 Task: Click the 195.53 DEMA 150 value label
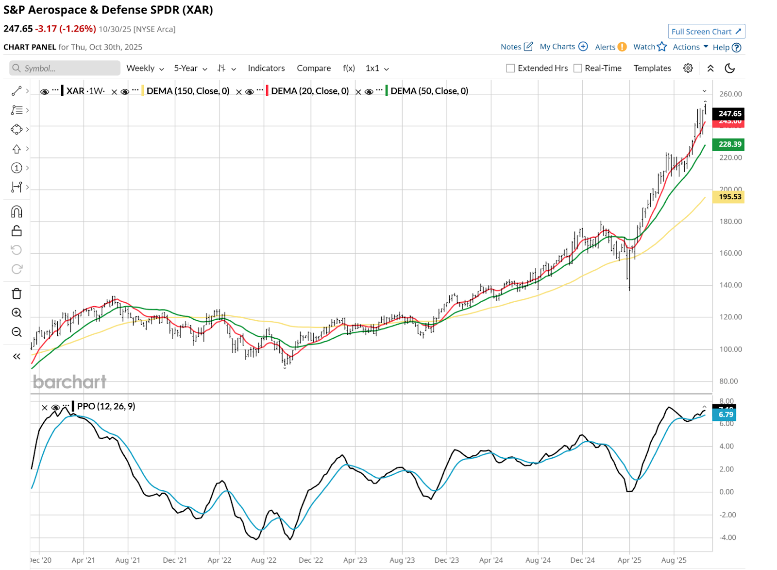point(728,197)
